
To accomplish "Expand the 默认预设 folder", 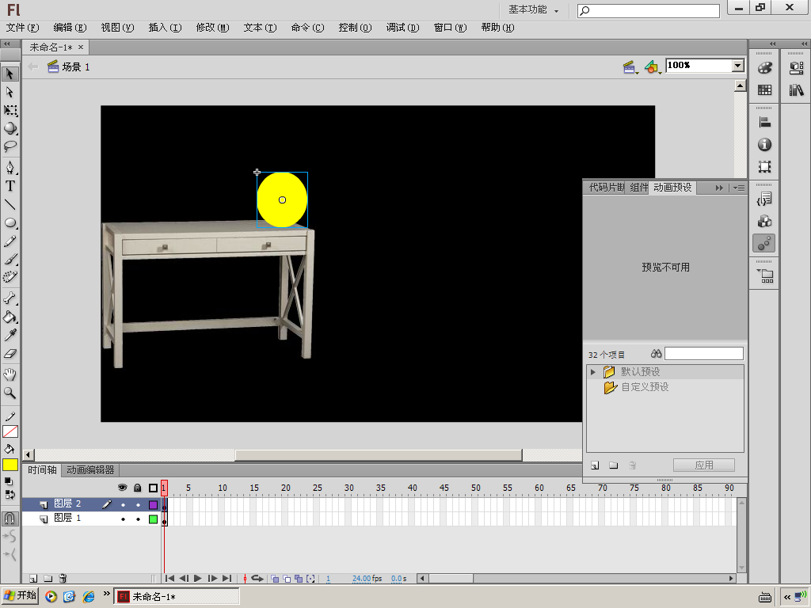I will pyautogui.click(x=592, y=372).
